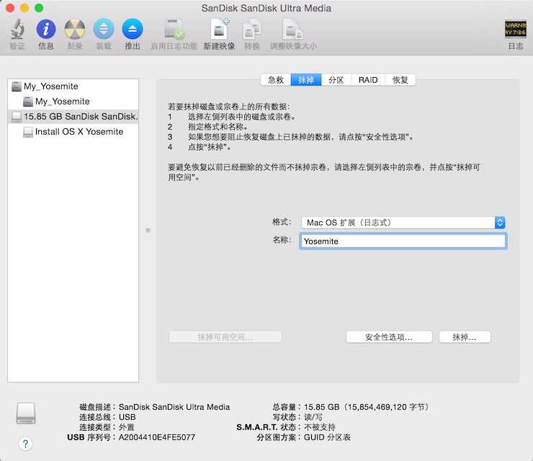Viewport: 533px width, 461px height.
Task: Click the help question mark button
Action: click(x=25, y=443)
